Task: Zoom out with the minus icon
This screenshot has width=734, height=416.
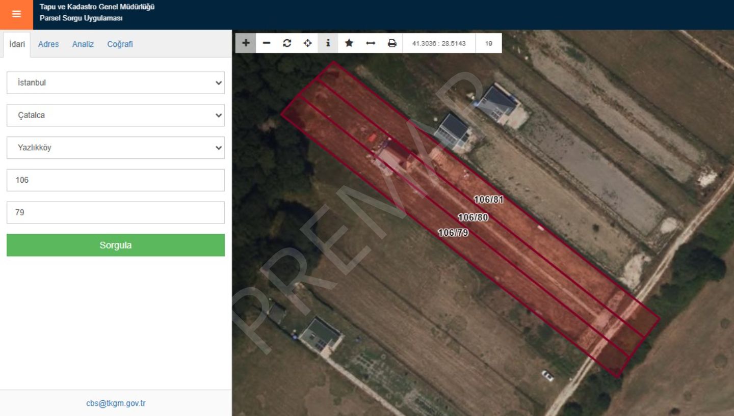Action: point(267,43)
